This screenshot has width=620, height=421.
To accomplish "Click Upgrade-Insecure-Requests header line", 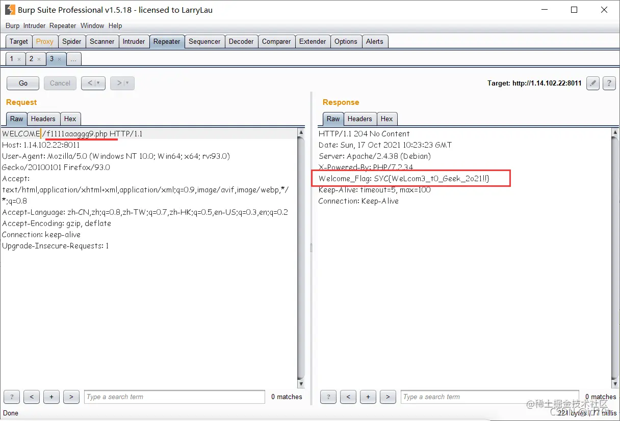I will pos(56,246).
